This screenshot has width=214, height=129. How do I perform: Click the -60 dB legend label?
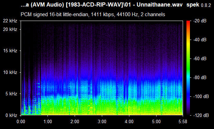tap(200, 59)
